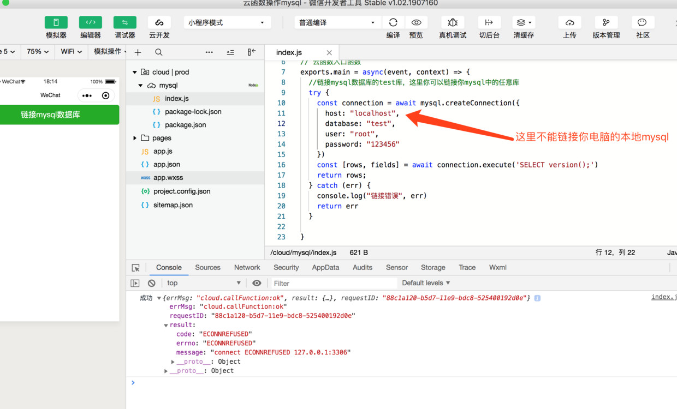Open the 小程序模式 mode dropdown
Screen dimensions: 677x409
pos(227,22)
